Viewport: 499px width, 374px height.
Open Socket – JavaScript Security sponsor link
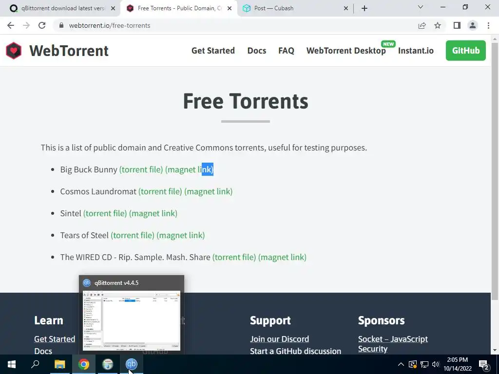point(393,344)
